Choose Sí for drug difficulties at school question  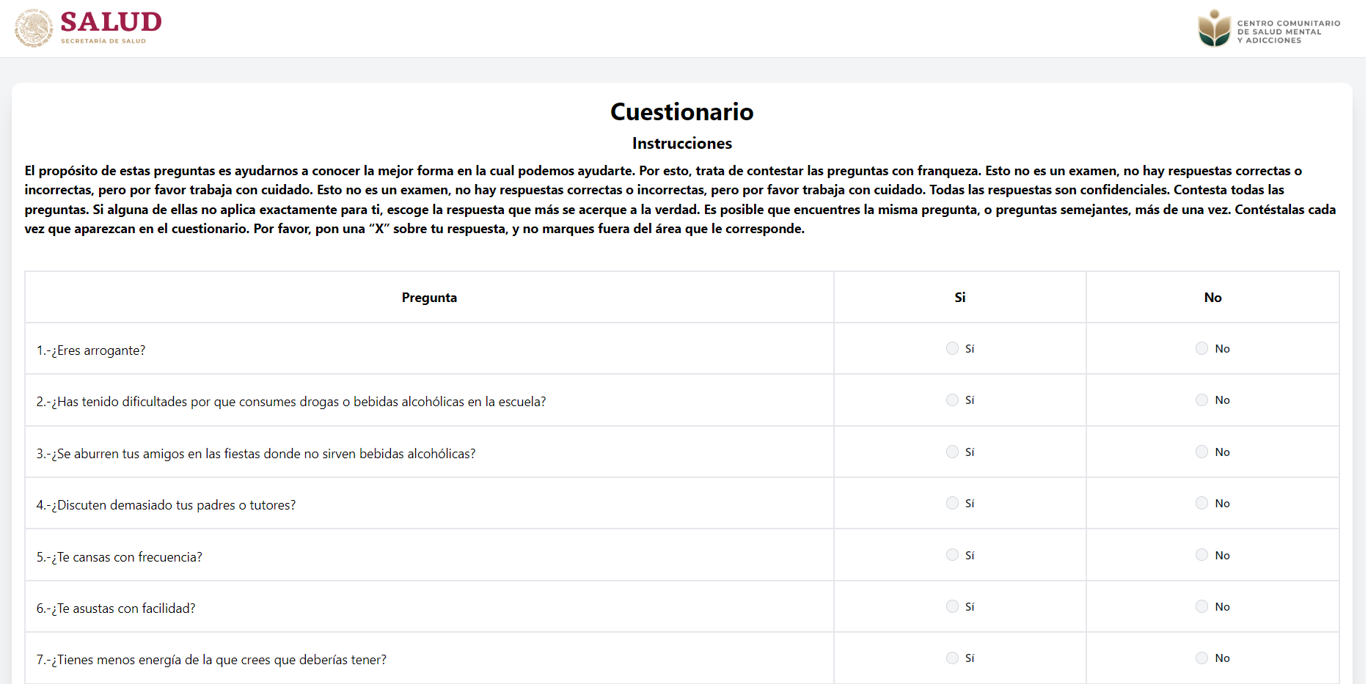(952, 400)
